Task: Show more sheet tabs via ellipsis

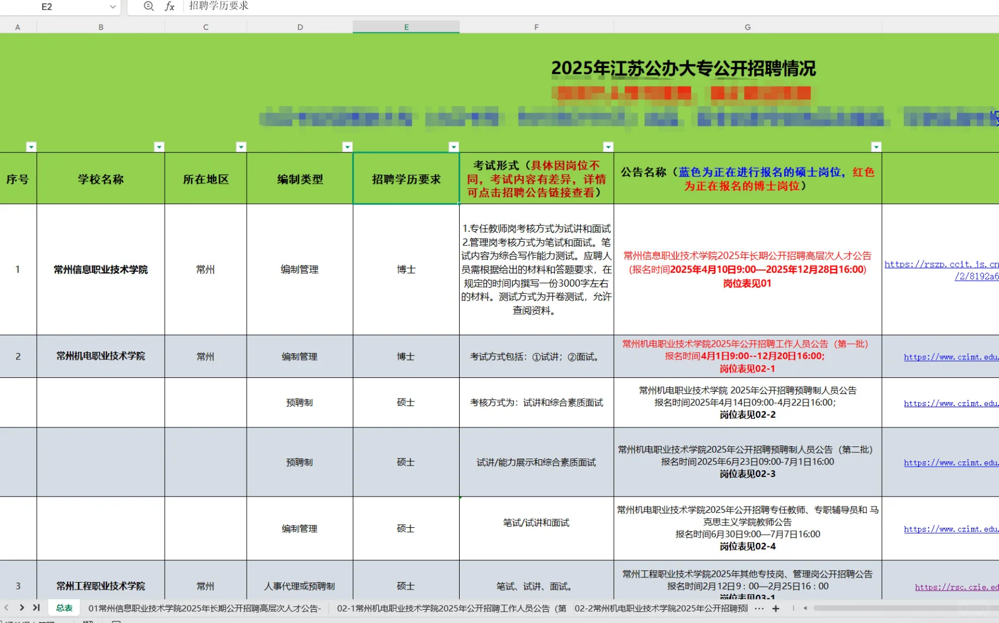Action: pos(759,608)
